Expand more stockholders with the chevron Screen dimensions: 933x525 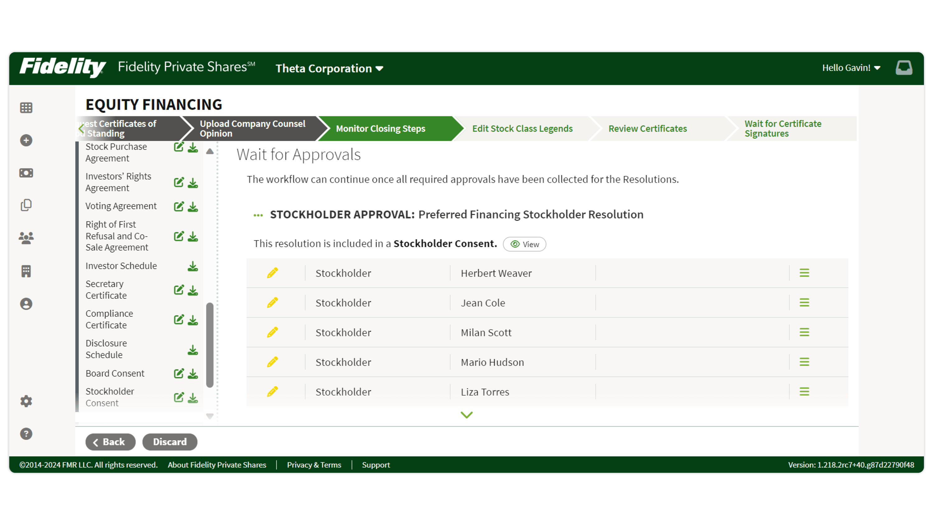pos(466,415)
